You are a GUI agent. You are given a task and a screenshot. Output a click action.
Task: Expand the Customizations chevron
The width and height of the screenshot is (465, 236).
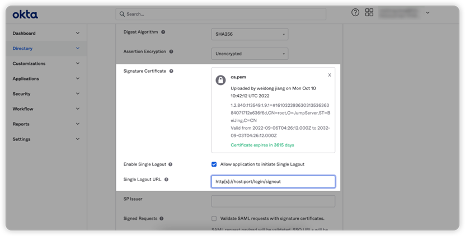coord(78,63)
